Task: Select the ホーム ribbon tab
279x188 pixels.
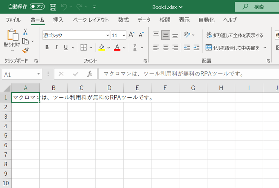Action: [x=38, y=20]
